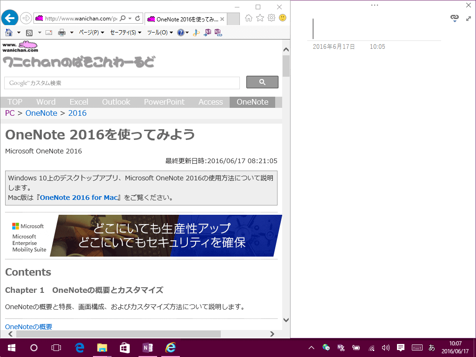Expand the Home button dropdown arrow
This screenshot has width=476, height=357.
(19, 33)
